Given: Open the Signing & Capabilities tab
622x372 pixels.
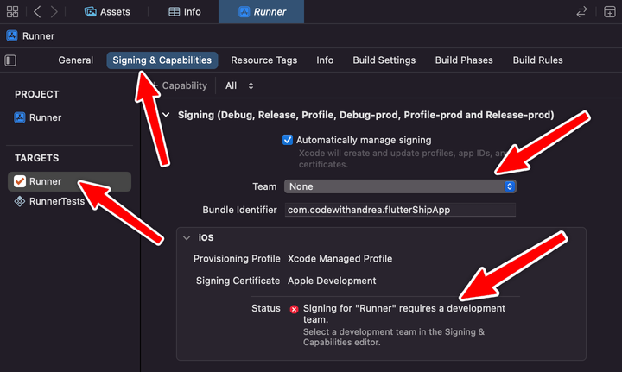Looking at the screenshot, I should point(162,60).
